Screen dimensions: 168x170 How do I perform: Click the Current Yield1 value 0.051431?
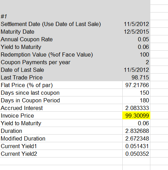(x=136, y=146)
